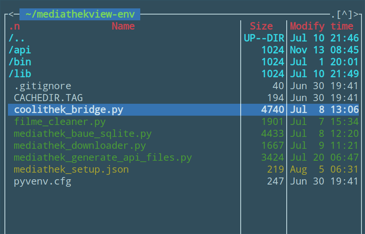Select the .gitignore file
Viewport: 365px width, 234px height.
(x=42, y=86)
